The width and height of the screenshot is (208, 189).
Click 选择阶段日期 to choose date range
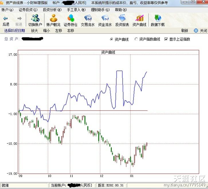[x=14, y=31]
